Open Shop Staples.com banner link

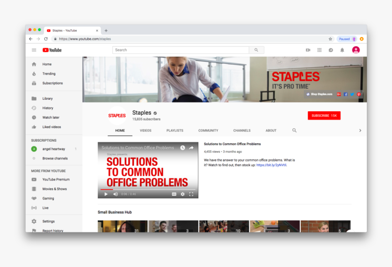pos(320,94)
